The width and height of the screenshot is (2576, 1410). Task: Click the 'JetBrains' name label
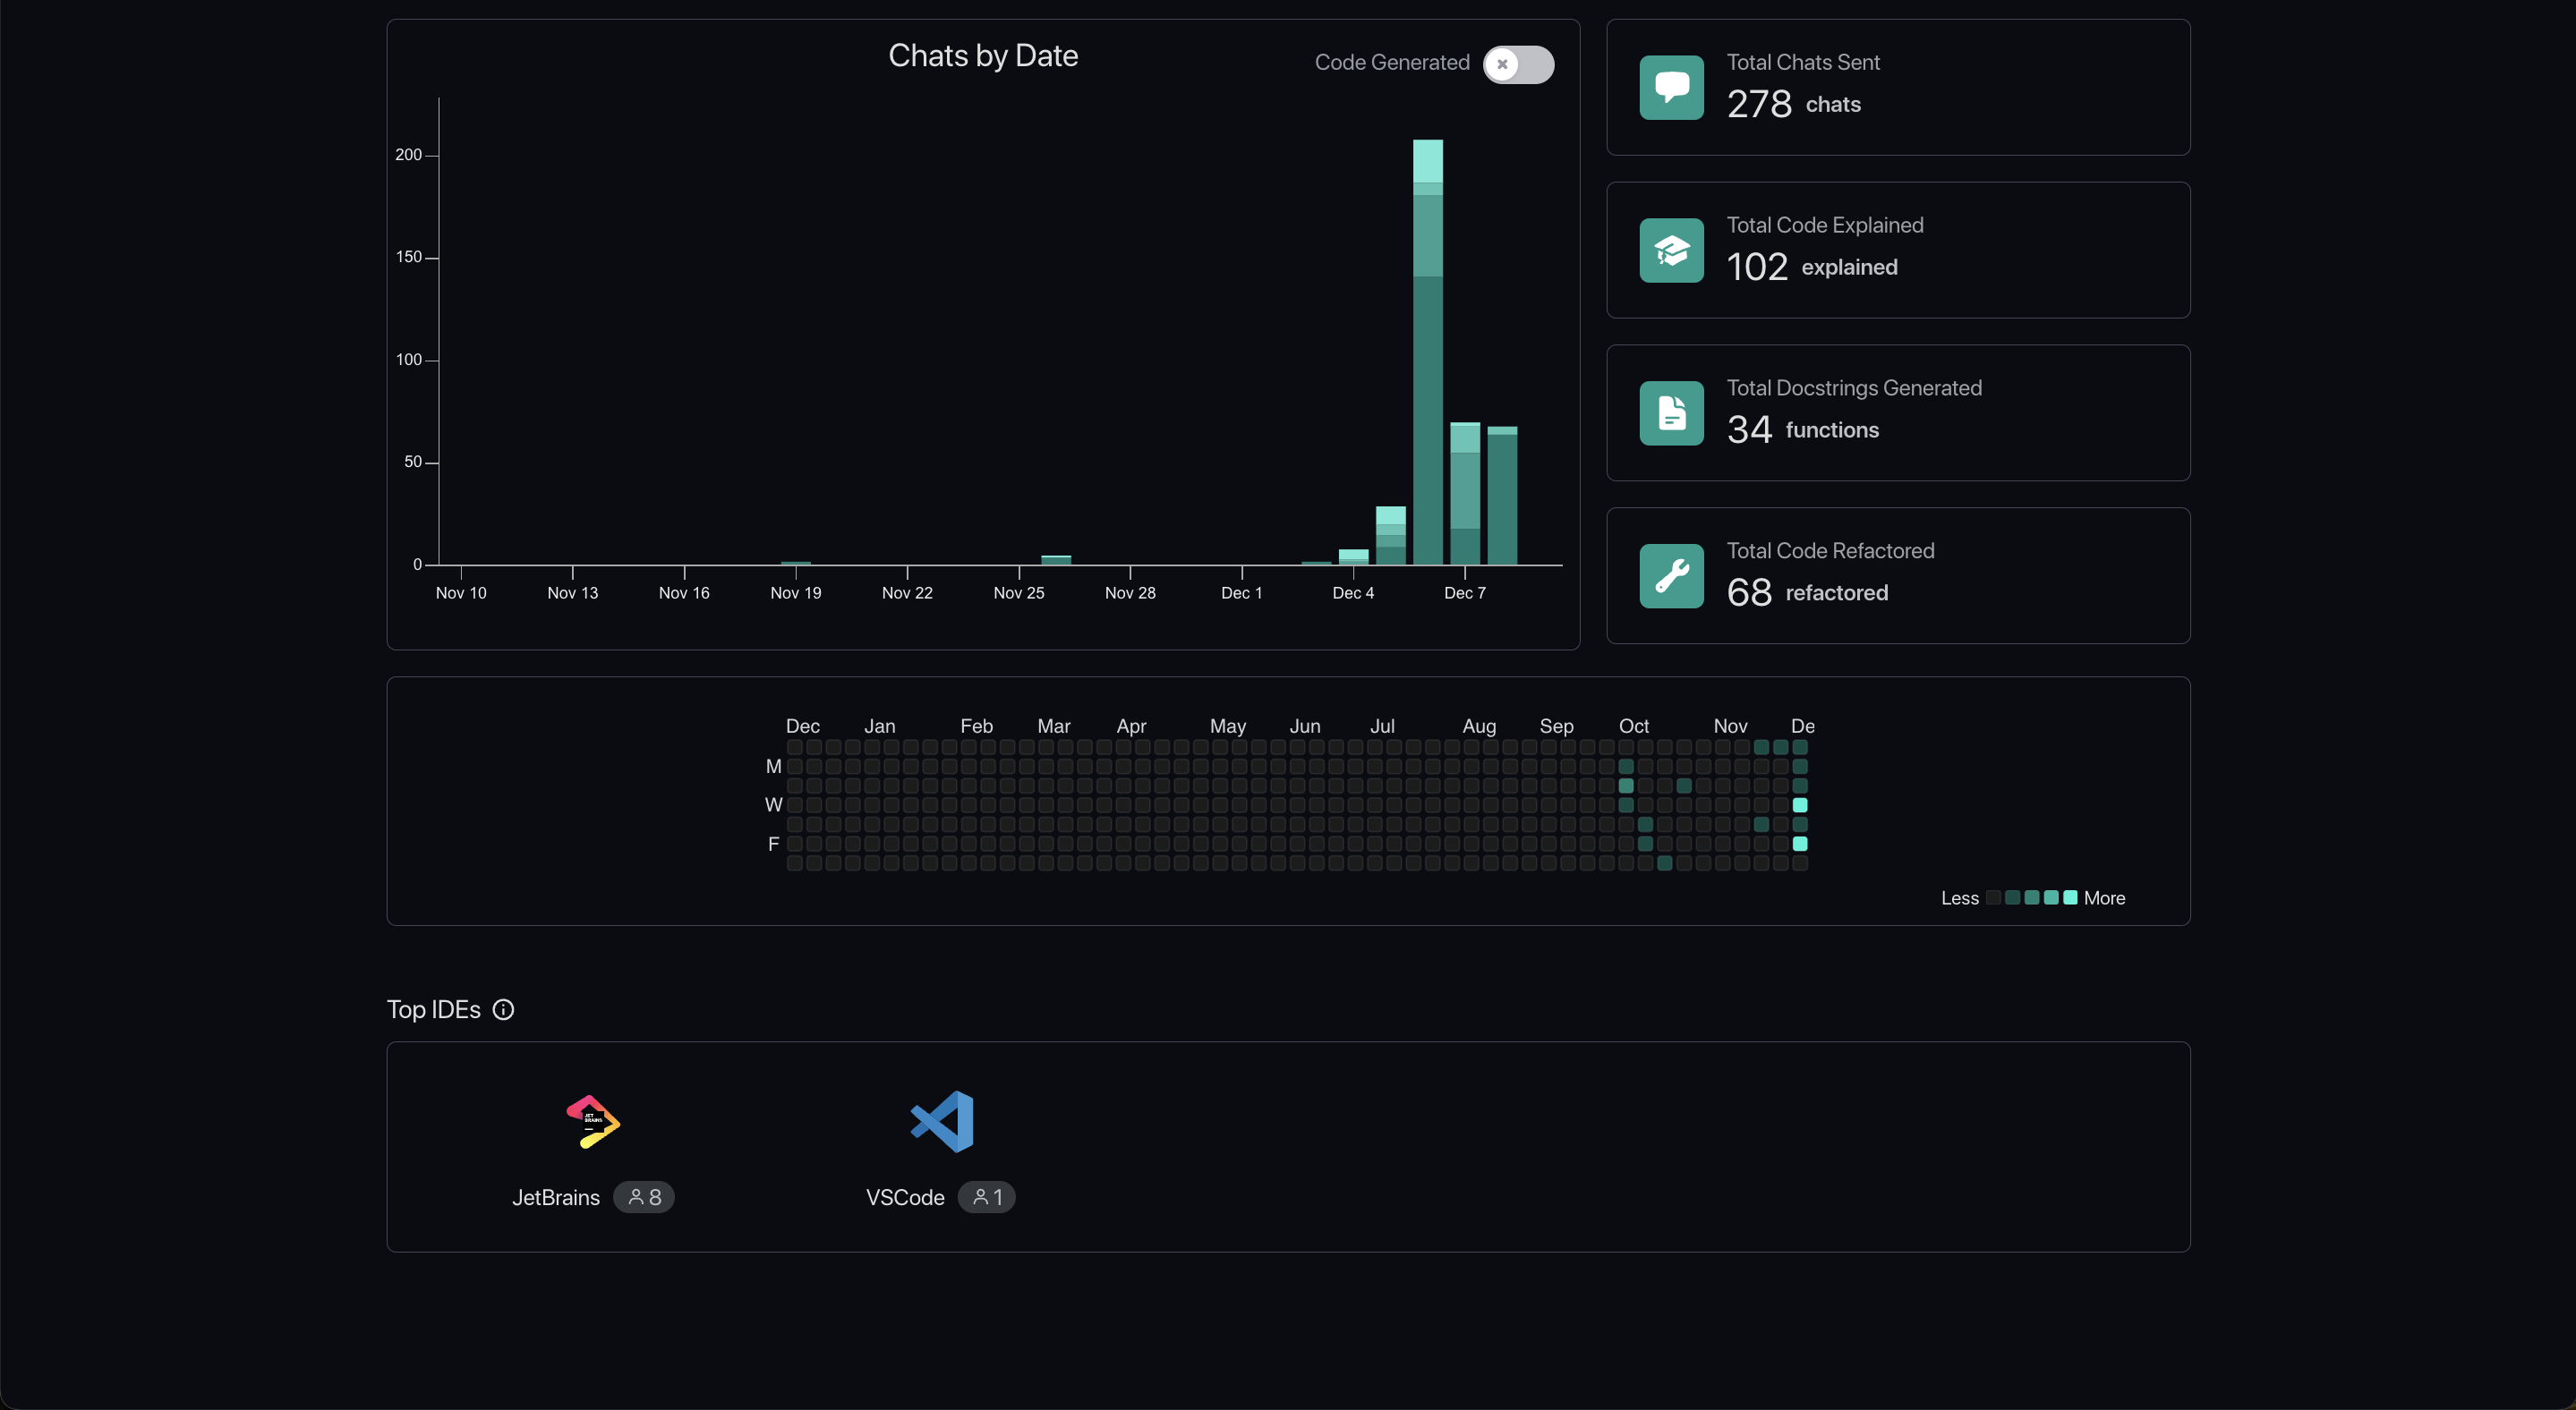tap(556, 1197)
